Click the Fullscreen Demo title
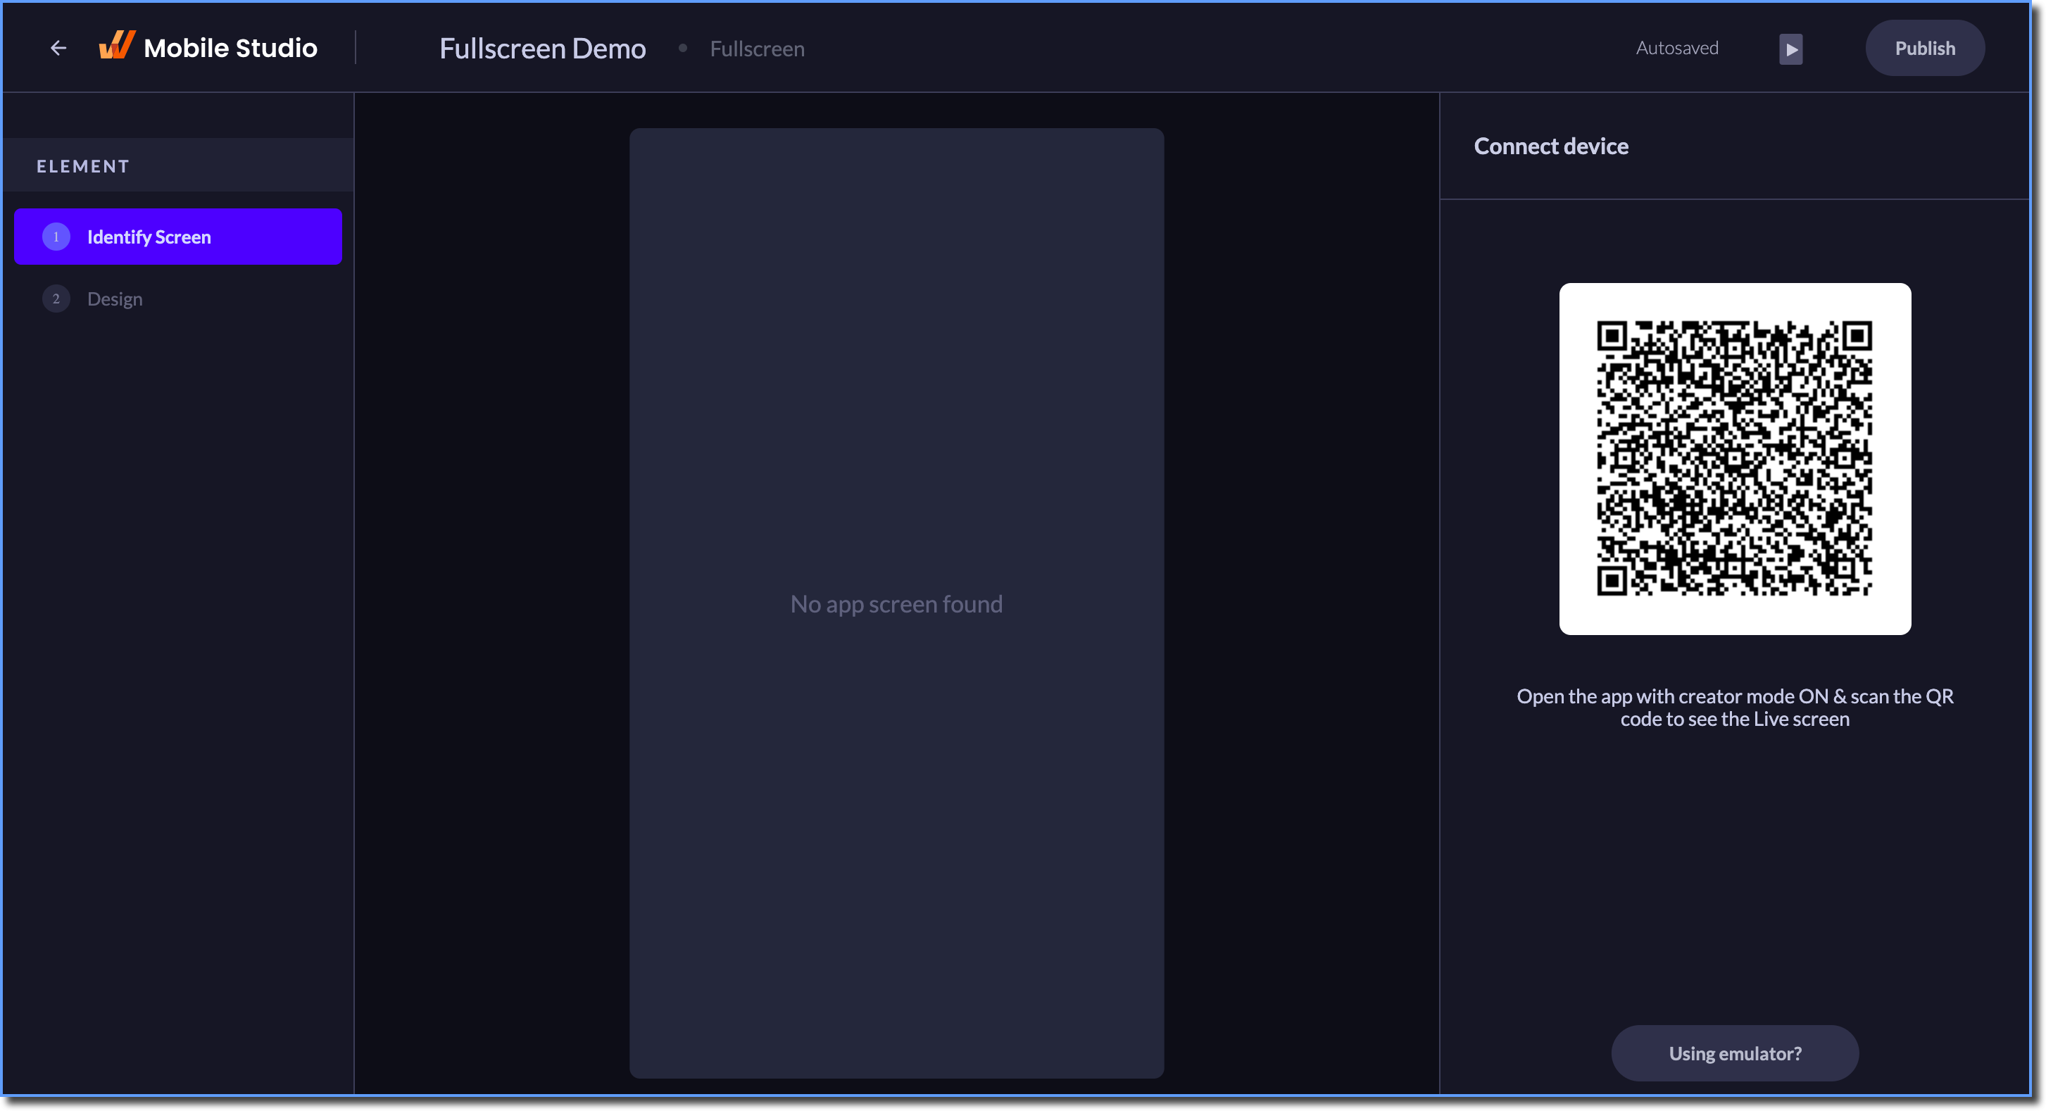This screenshot has width=2046, height=1111. click(542, 49)
